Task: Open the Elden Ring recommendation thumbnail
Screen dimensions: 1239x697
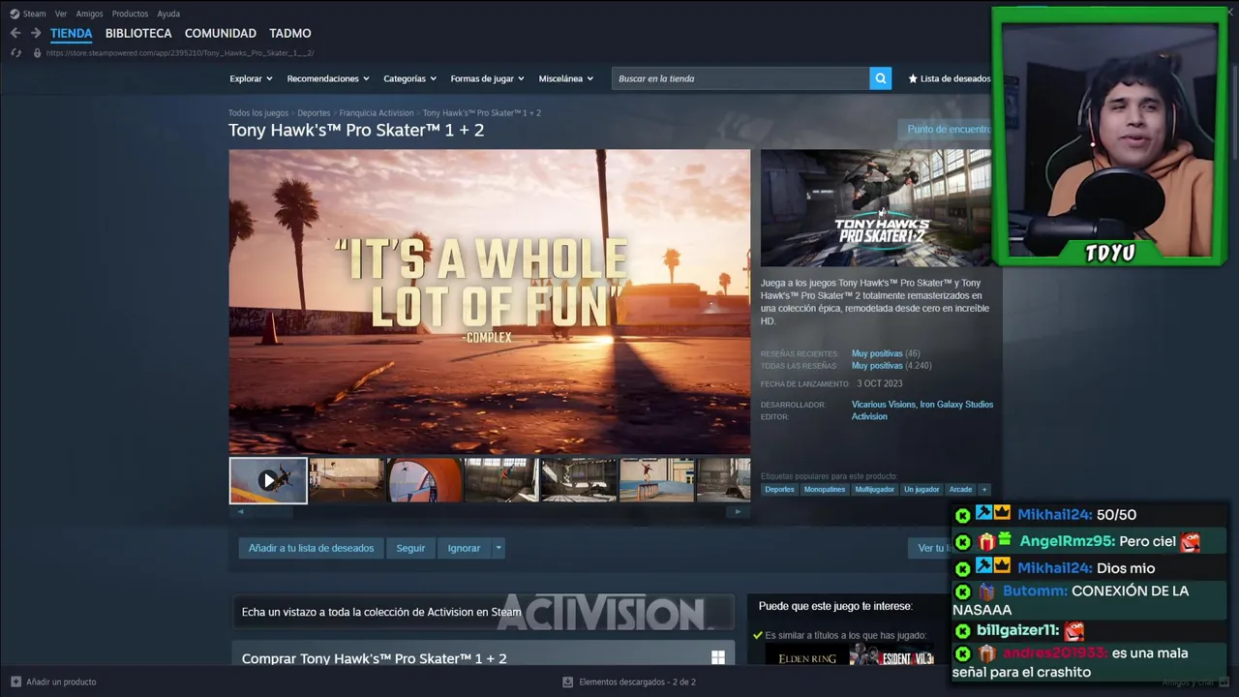Action: point(807,657)
